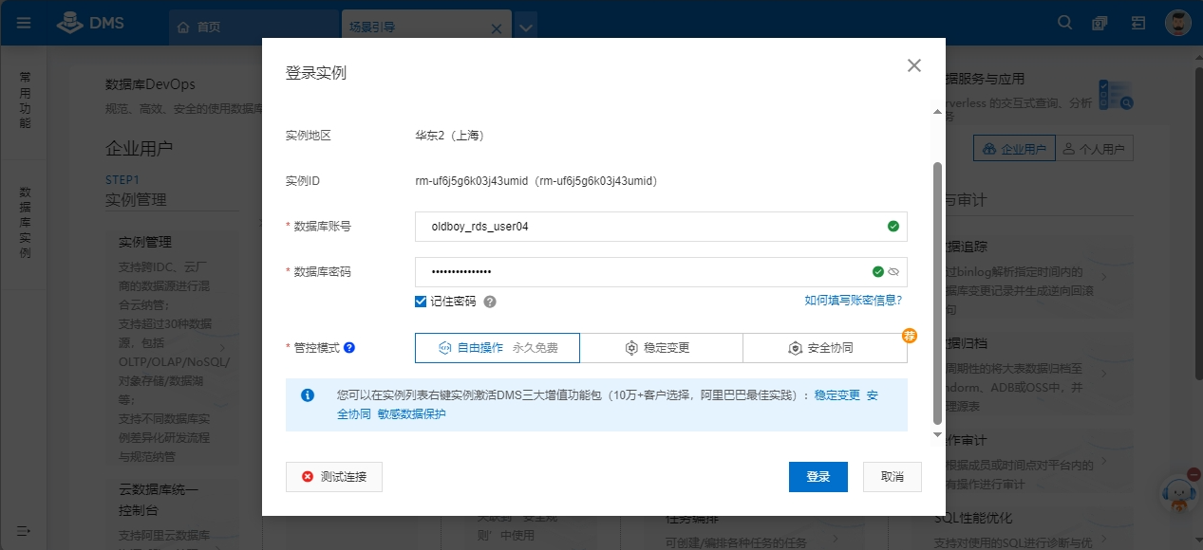The image size is (1203, 550).
Task: Uncheck the 记住密码 checkbox
Action: click(421, 302)
